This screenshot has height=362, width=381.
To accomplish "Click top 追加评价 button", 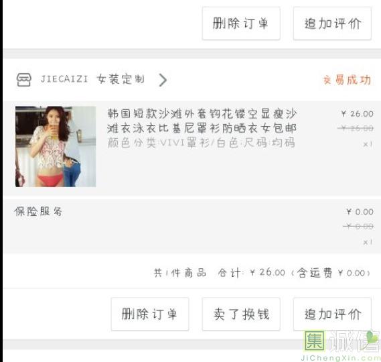I will [x=332, y=23].
